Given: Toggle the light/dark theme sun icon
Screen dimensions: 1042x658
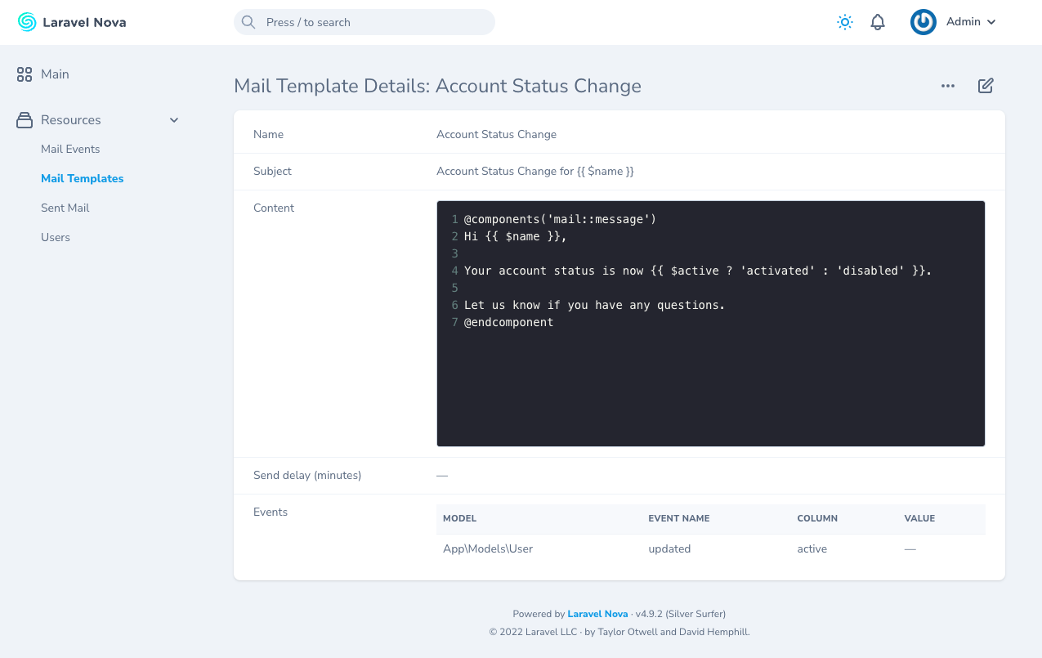Looking at the screenshot, I should [845, 22].
